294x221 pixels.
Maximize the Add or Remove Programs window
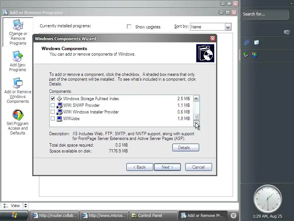click(x=227, y=13)
